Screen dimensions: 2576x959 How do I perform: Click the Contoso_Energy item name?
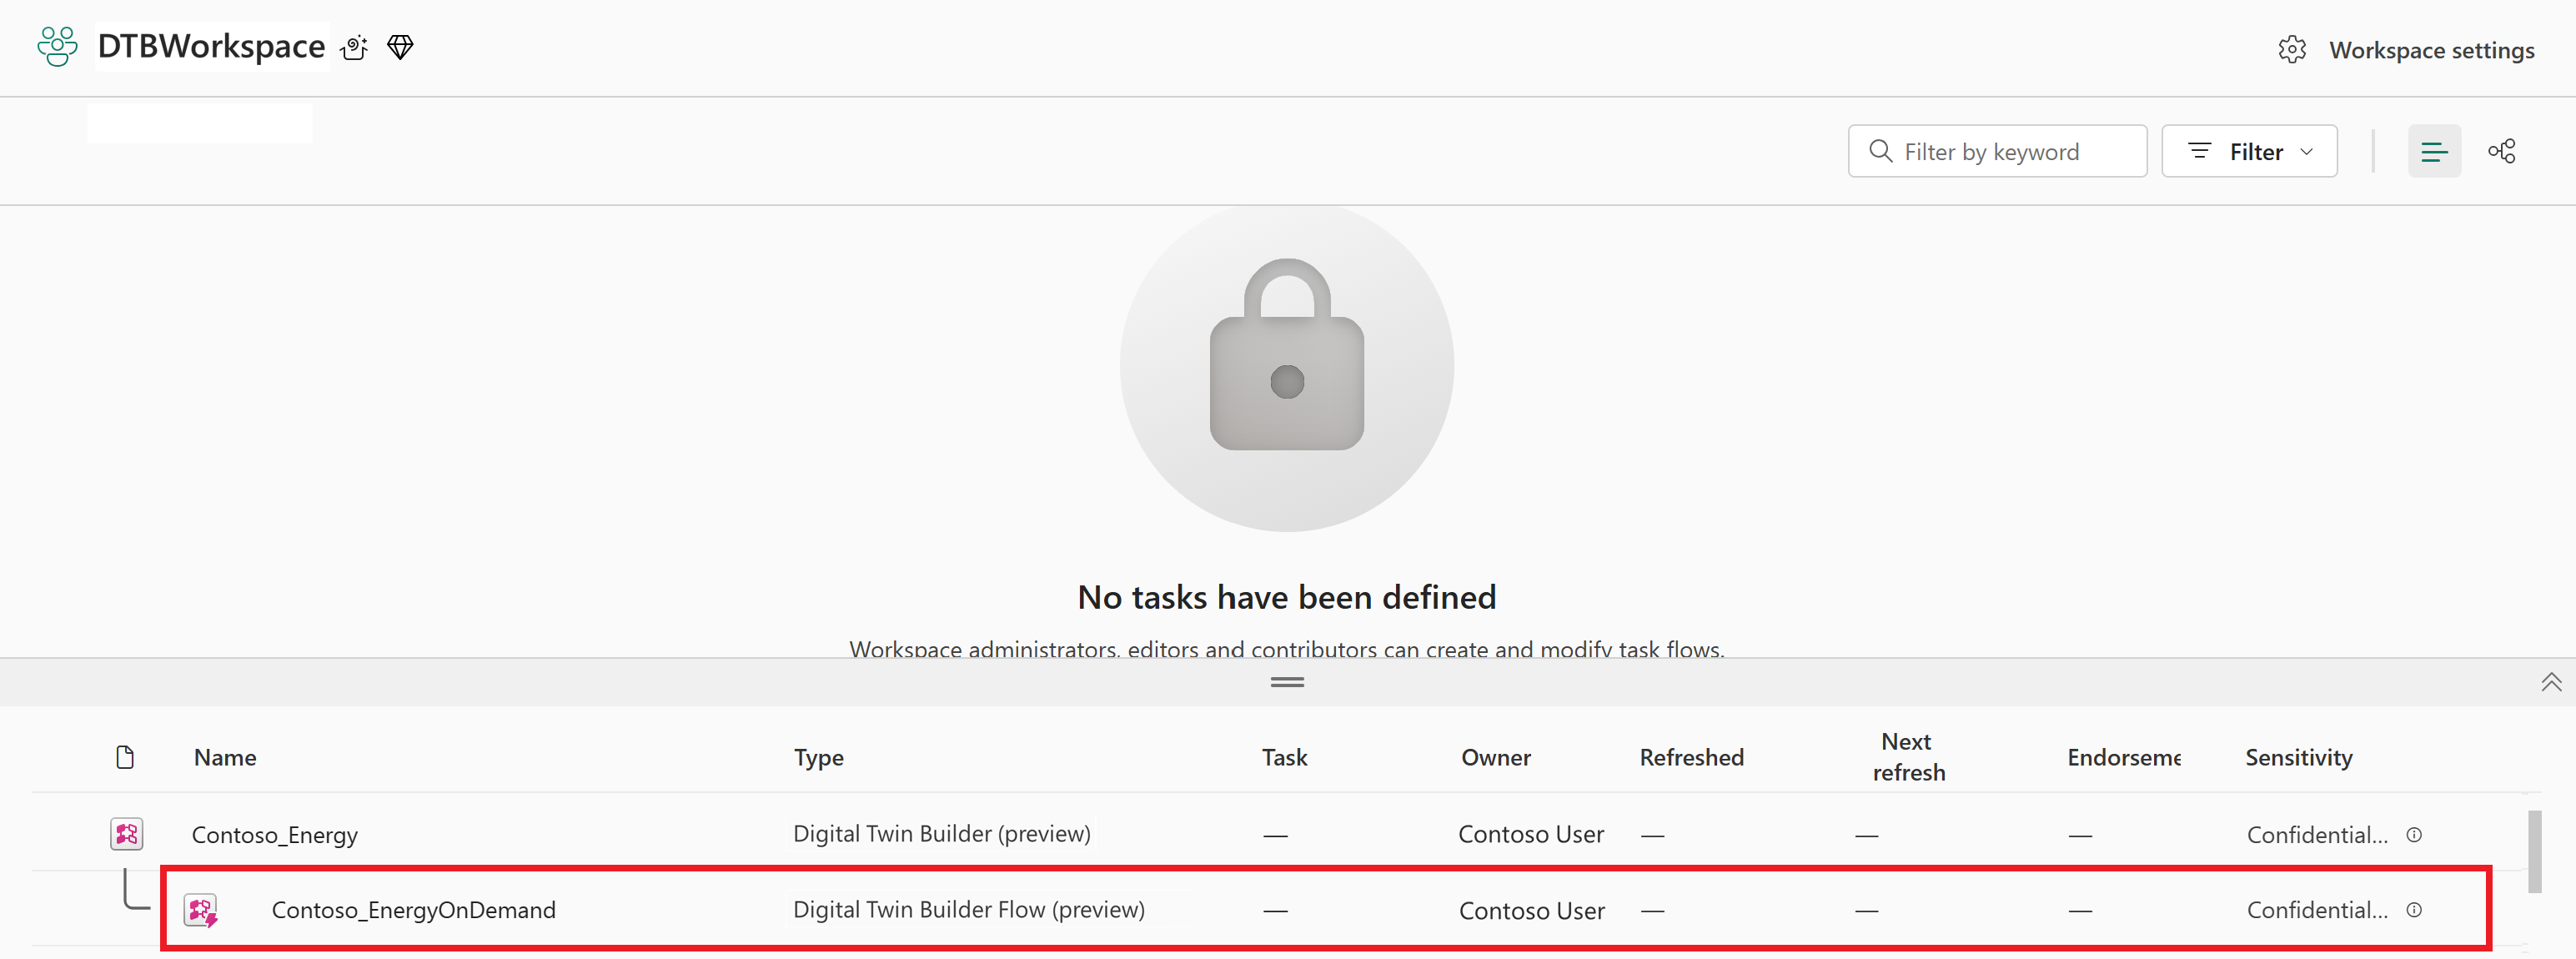pos(275,833)
